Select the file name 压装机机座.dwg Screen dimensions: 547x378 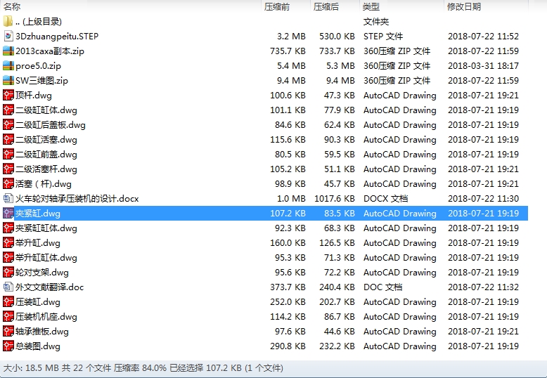coord(46,317)
